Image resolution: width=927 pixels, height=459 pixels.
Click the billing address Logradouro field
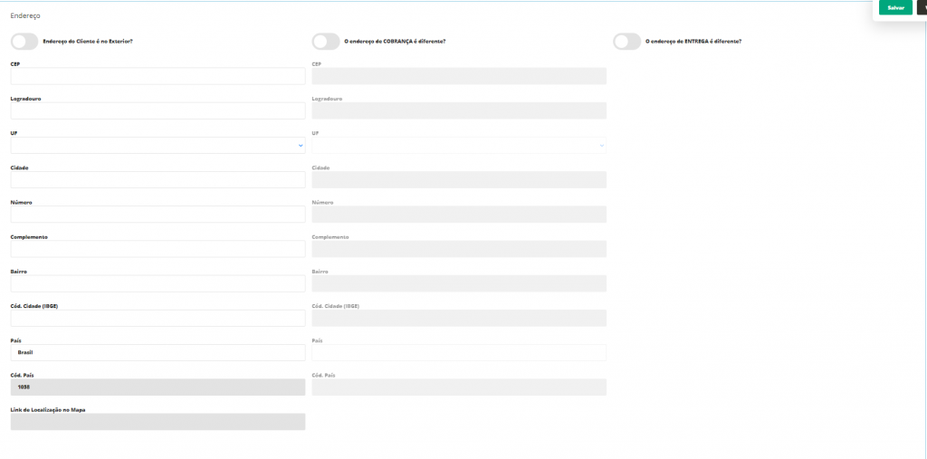(x=459, y=110)
